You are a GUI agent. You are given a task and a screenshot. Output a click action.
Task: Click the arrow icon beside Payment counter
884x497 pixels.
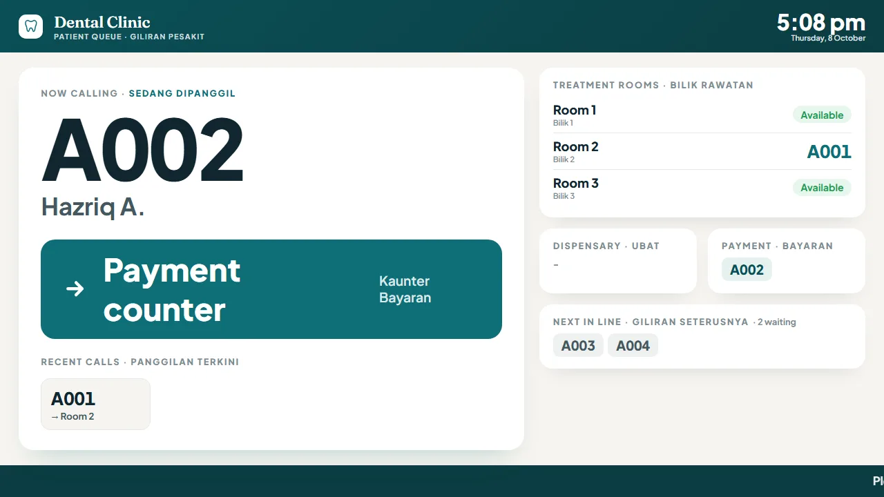75,289
